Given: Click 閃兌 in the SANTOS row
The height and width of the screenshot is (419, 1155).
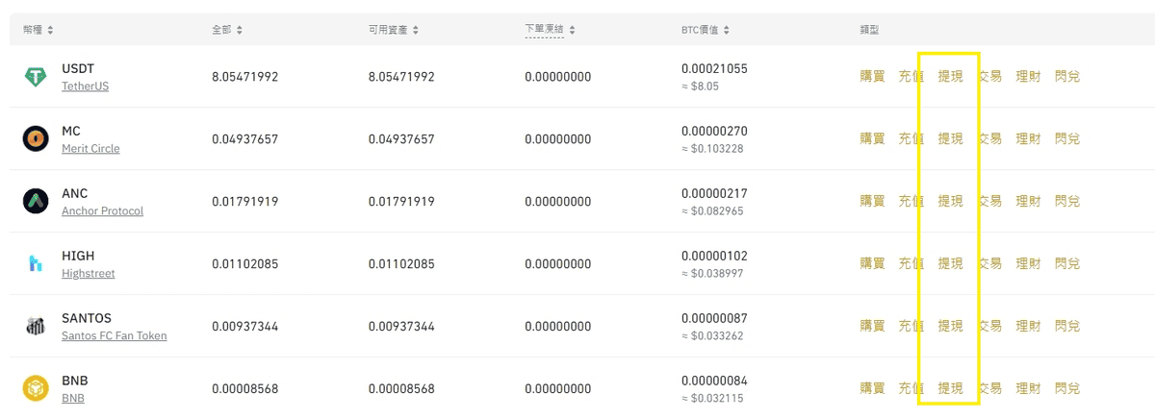Looking at the screenshot, I should (x=1066, y=327).
